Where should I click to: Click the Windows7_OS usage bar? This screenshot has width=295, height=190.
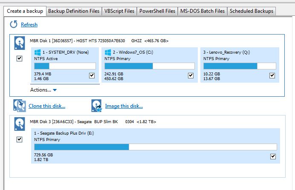[149, 66]
